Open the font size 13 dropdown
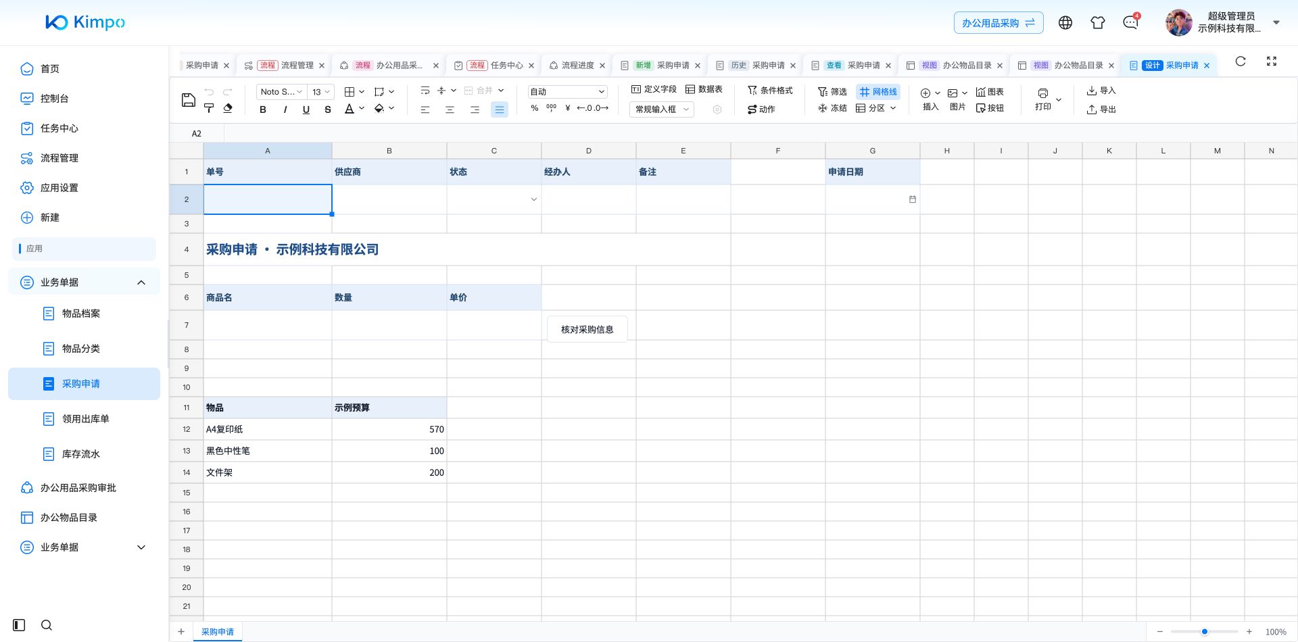This screenshot has height=642, width=1298. point(321,92)
